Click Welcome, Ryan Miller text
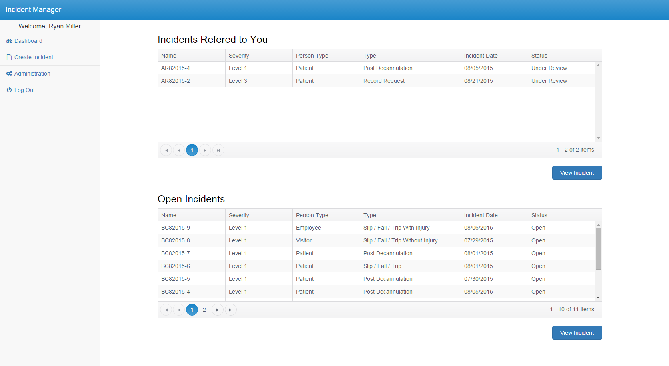Screen dimensions: 669x366 [x=50, y=26]
